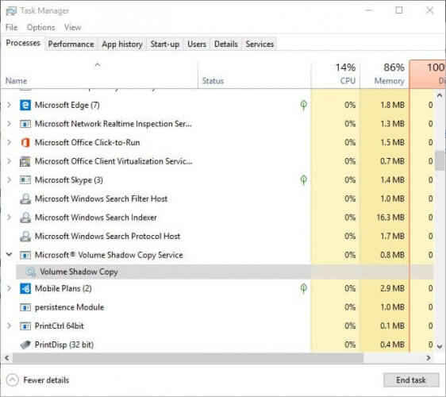This screenshot has height=397, width=446.
Task: Click the 16.3 MB memory value
Action: (390, 218)
